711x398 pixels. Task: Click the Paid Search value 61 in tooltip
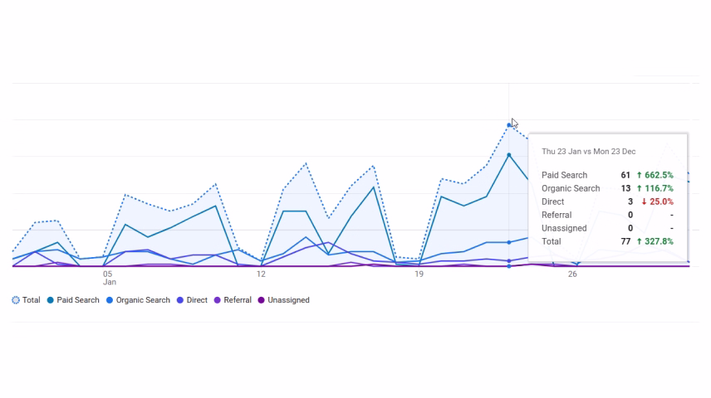625,175
